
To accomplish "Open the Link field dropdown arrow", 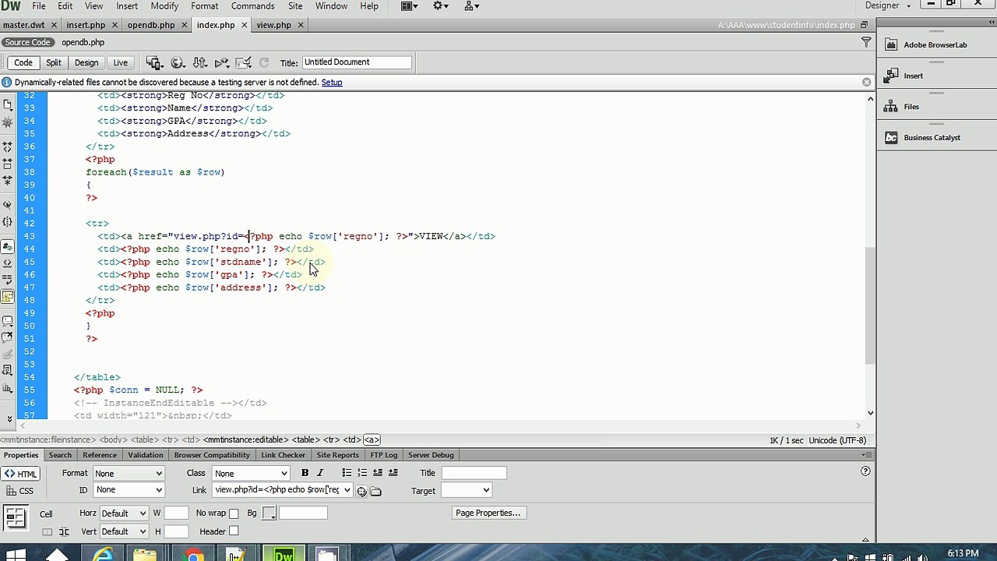I will (x=347, y=490).
